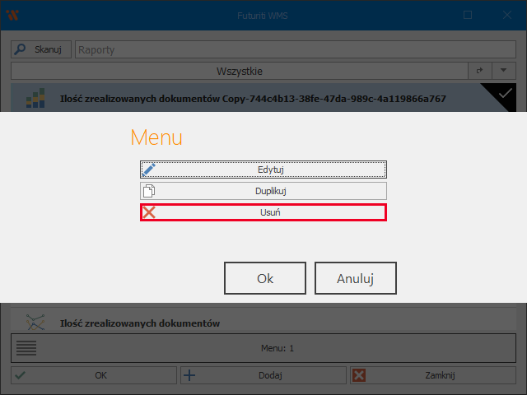Viewport: 527px width, 395px height.
Task: Click the bar chart report icon
Action: pos(35,99)
